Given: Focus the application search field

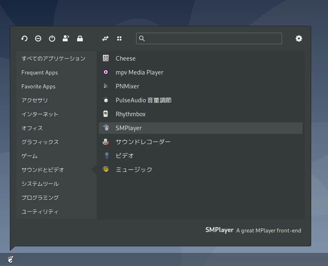Looking at the screenshot, I should tap(209, 38).
